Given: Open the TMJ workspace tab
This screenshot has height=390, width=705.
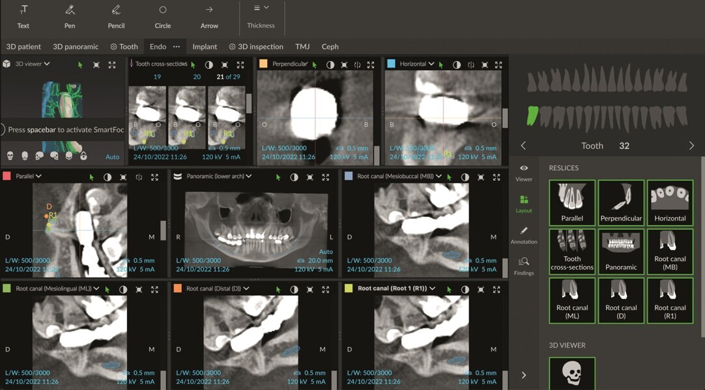Looking at the screenshot, I should pos(302,46).
